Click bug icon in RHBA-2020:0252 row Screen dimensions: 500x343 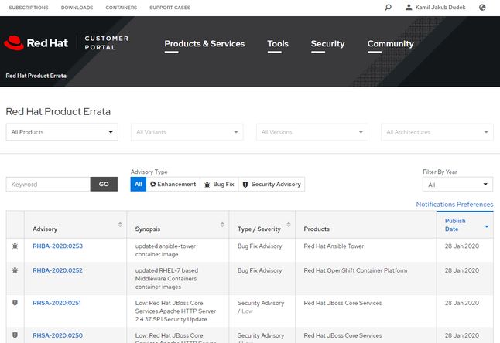[15, 270]
